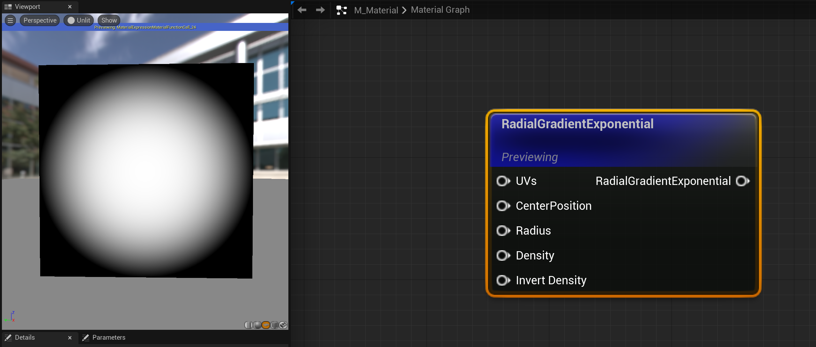Select the RadialGradientExponential node title

(x=577, y=124)
